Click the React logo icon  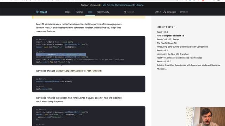(37, 12)
